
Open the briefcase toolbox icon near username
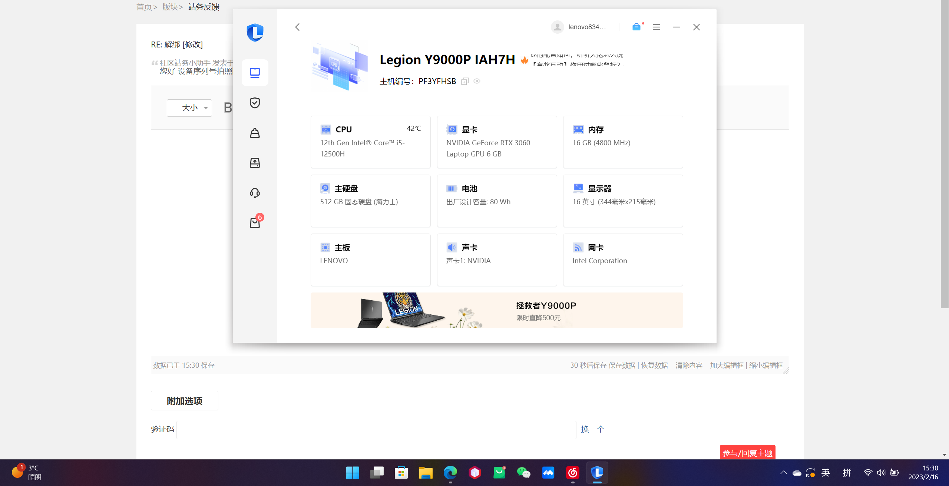[636, 27]
